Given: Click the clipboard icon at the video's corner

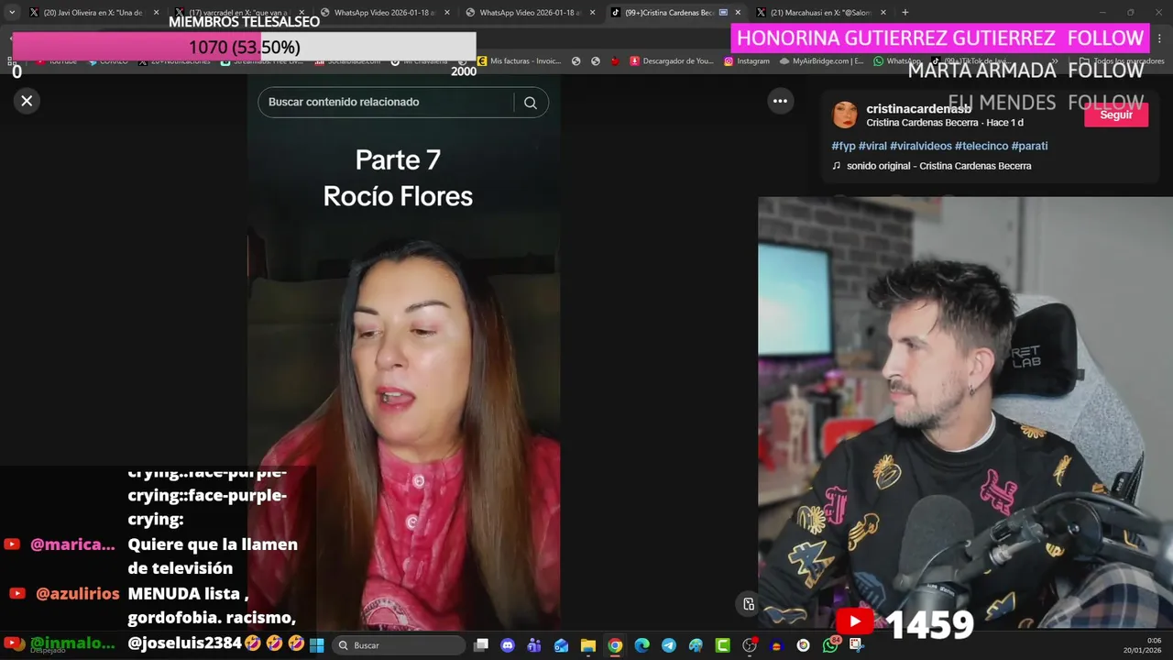Looking at the screenshot, I should 749,604.
